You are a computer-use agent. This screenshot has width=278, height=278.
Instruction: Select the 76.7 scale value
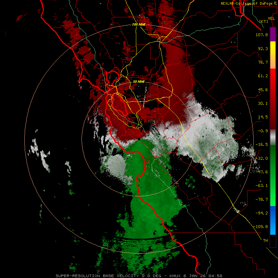click(x=263, y=62)
